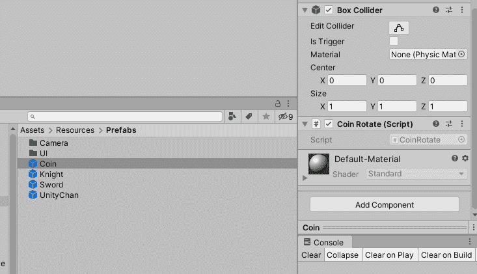Enable the Is Trigger checkbox
Viewport: 477px width, 274px height.
point(394,41)
